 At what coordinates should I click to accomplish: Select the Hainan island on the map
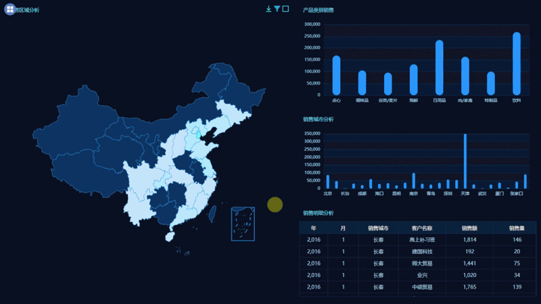point(170,236)
